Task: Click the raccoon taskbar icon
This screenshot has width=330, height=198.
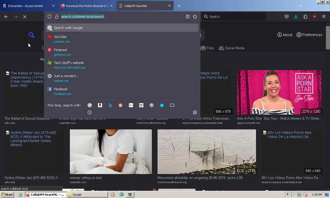Action: 130,195
